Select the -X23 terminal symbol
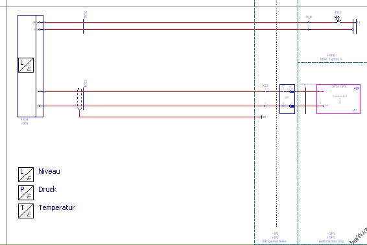This screenshot has width=367, height=245. pos(265,91)
